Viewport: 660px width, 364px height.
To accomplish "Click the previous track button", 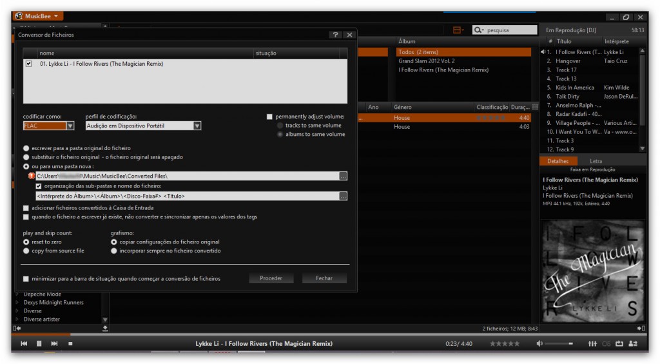I will (24, 344).
